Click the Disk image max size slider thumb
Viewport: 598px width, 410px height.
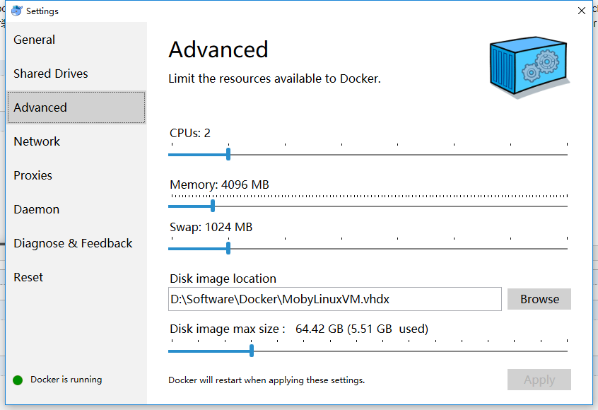(252, 351)
